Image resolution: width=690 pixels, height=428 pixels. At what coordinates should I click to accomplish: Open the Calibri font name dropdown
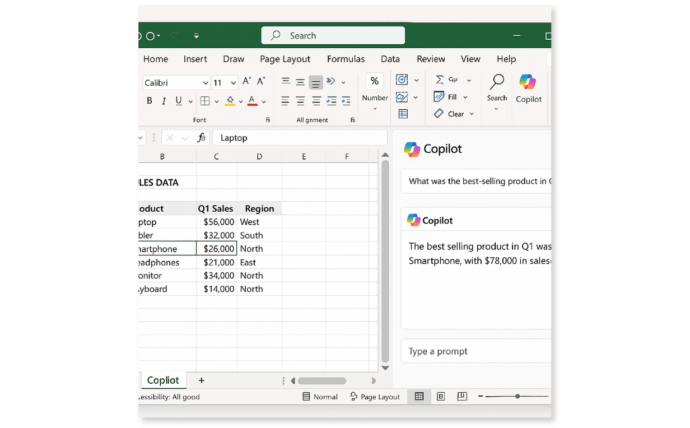click(206, 83)
